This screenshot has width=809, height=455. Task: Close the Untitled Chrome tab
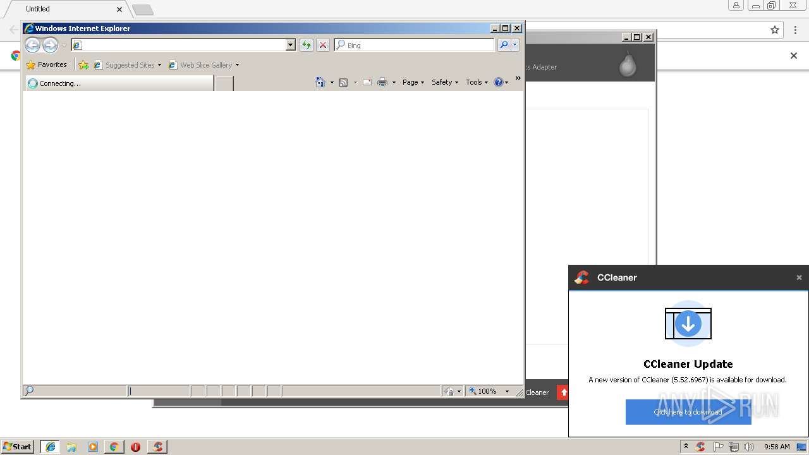(x=119, y=9)
